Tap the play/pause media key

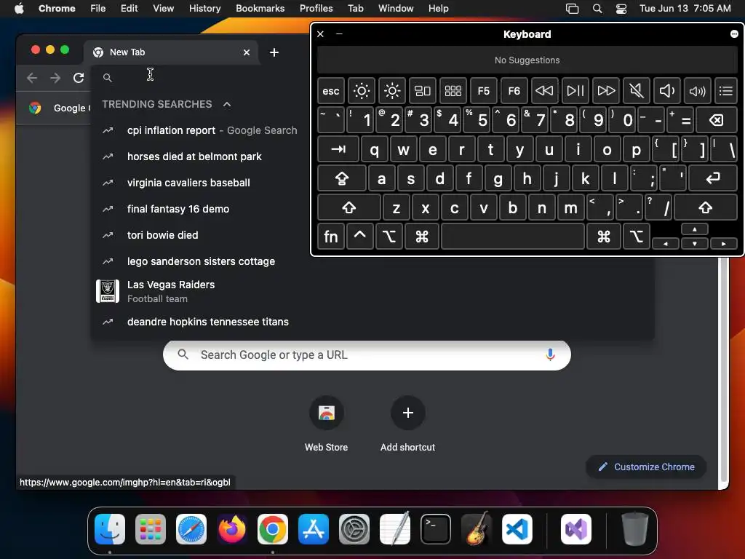click(x=575, y=91)
